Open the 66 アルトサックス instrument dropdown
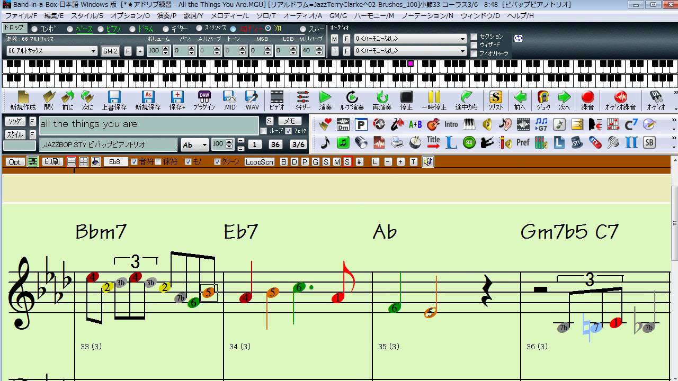 52,51
